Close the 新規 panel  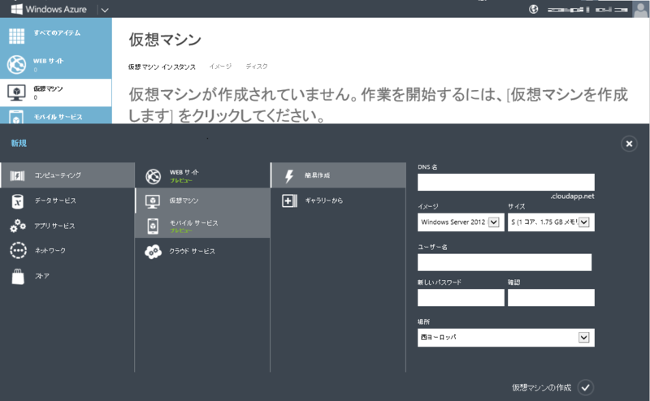[629, 144]
